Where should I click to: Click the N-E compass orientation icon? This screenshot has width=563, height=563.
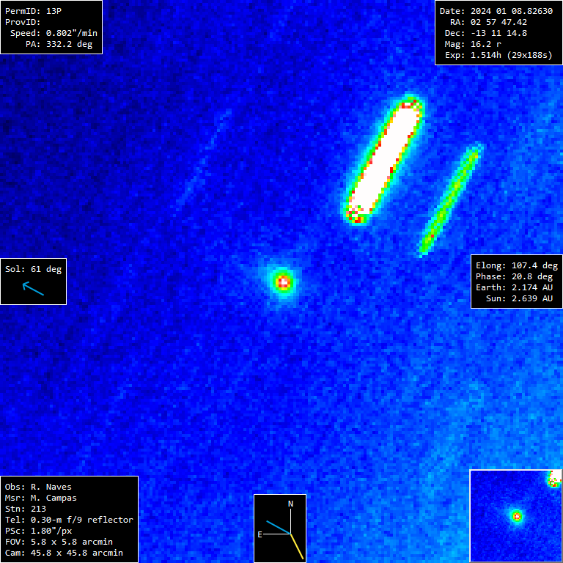click(280, 528)
